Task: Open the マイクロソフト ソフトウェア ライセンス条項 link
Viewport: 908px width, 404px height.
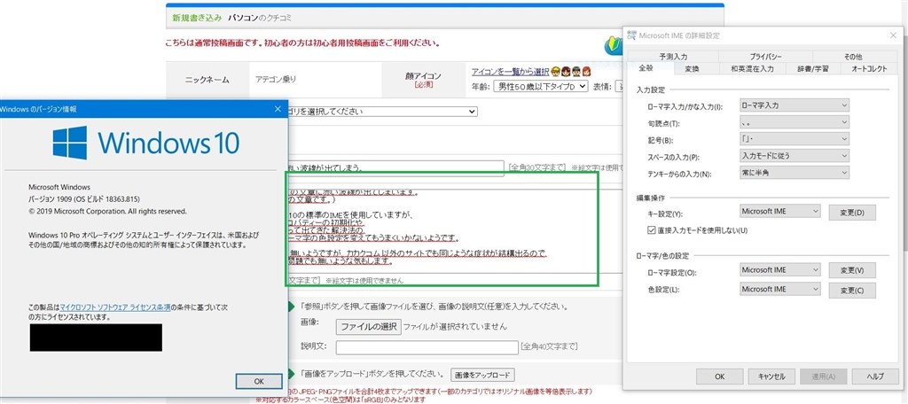Action: [115, 308]
